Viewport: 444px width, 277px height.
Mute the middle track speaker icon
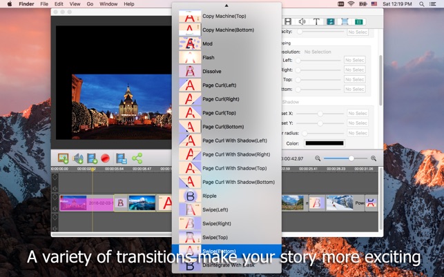tap(55, 209)
